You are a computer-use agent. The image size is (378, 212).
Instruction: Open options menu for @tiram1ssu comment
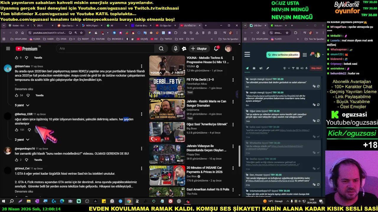[x=142, y=66]
